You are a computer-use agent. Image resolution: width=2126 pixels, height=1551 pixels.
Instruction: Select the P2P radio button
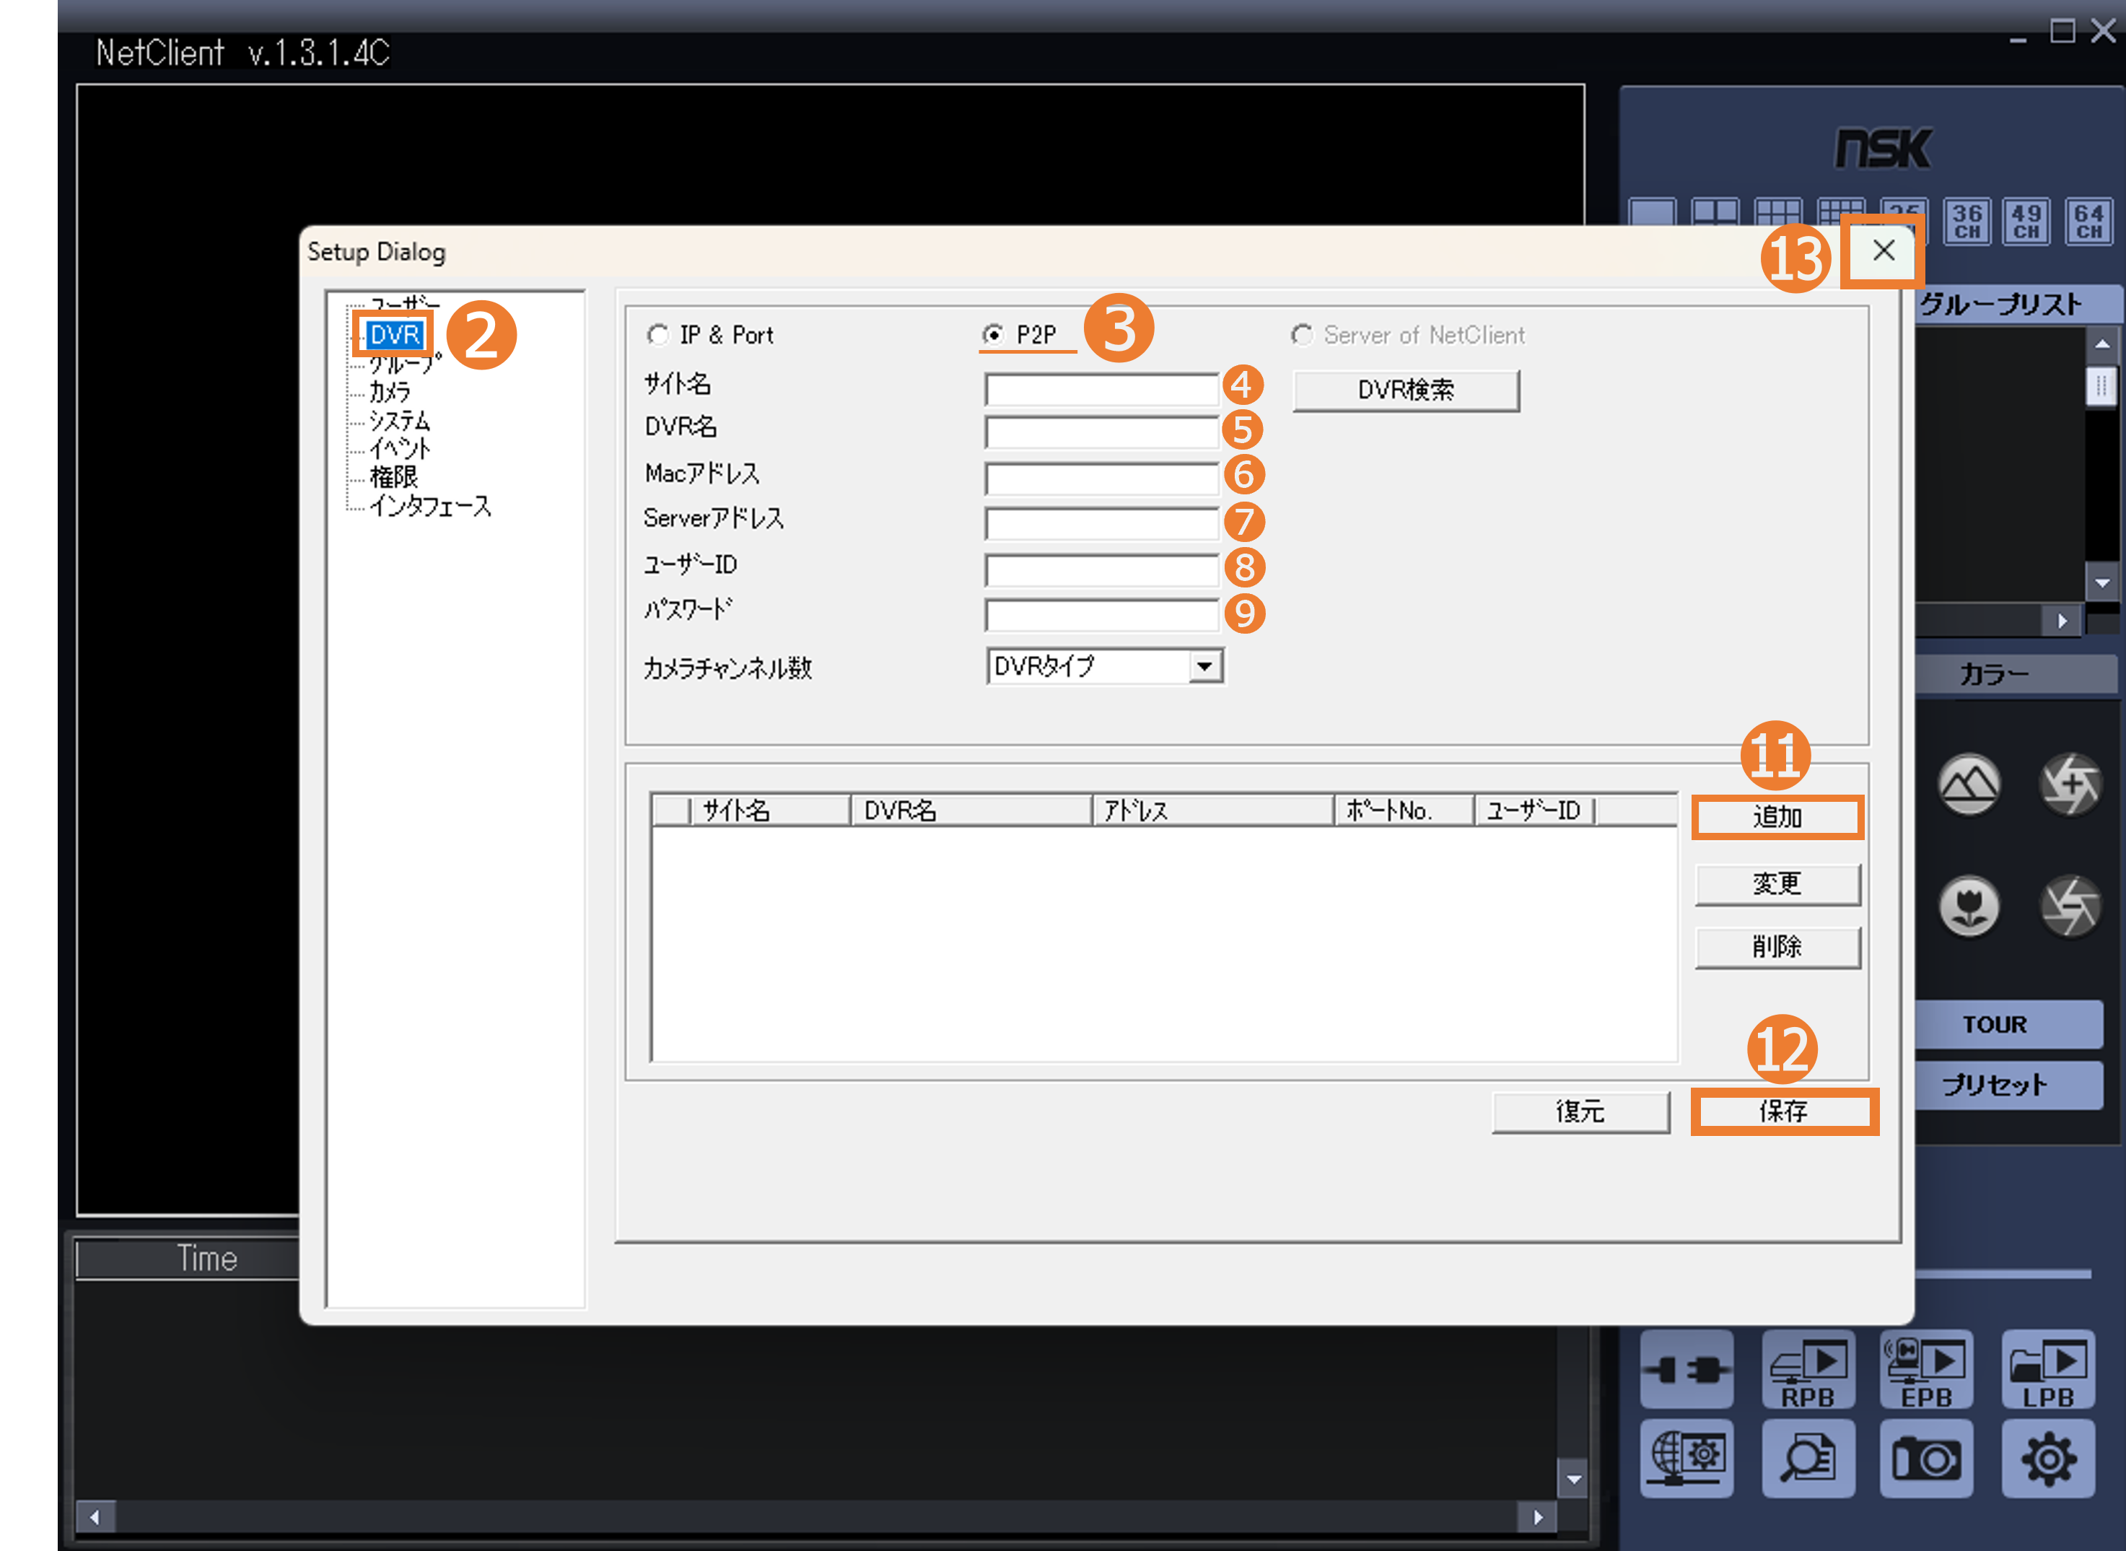(993, 335)
